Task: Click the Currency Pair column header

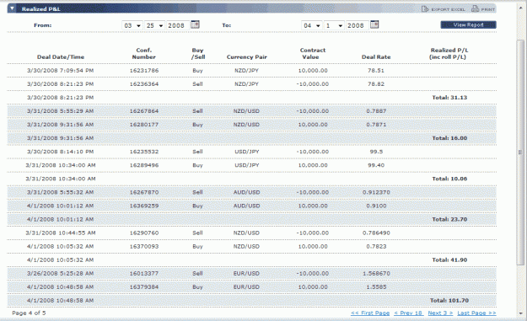Action: click(247, 57)
